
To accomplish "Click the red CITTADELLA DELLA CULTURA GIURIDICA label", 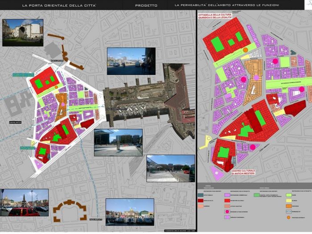I will 215,16.
